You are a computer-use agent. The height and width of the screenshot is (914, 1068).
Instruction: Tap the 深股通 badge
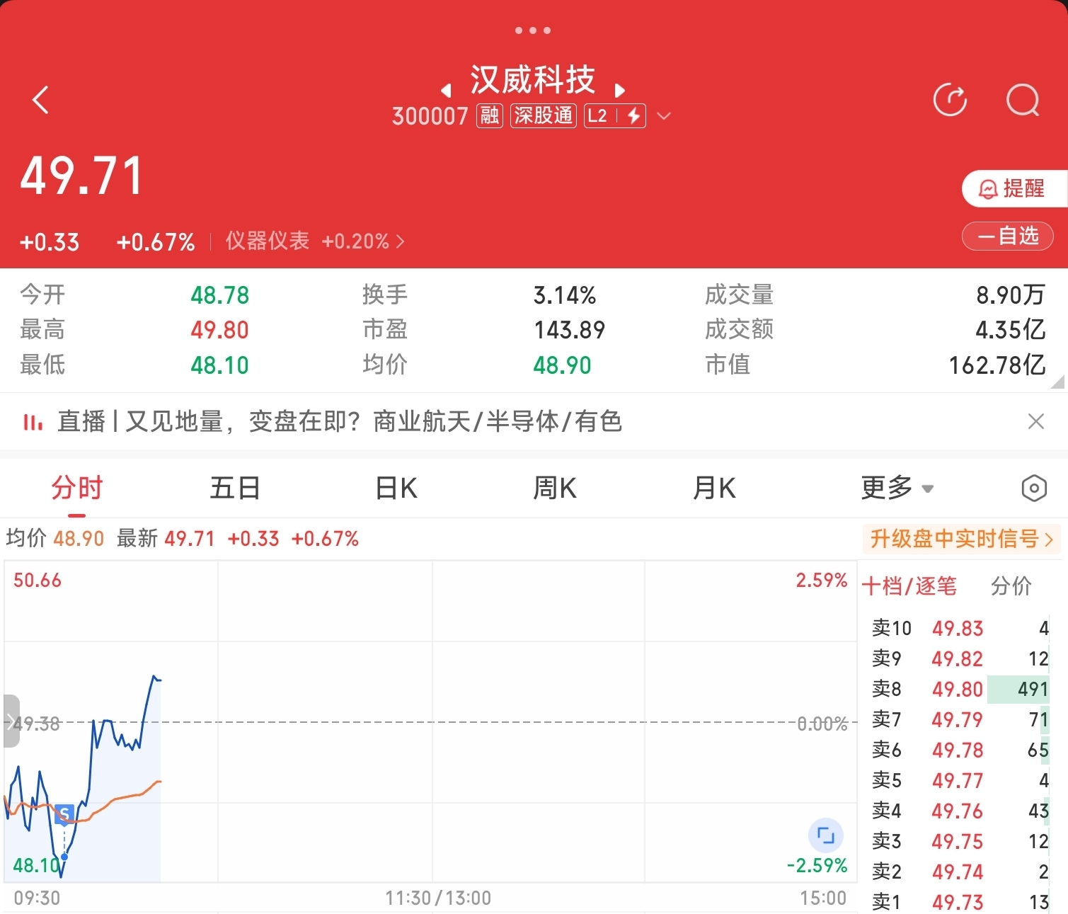tap(544, 115)
